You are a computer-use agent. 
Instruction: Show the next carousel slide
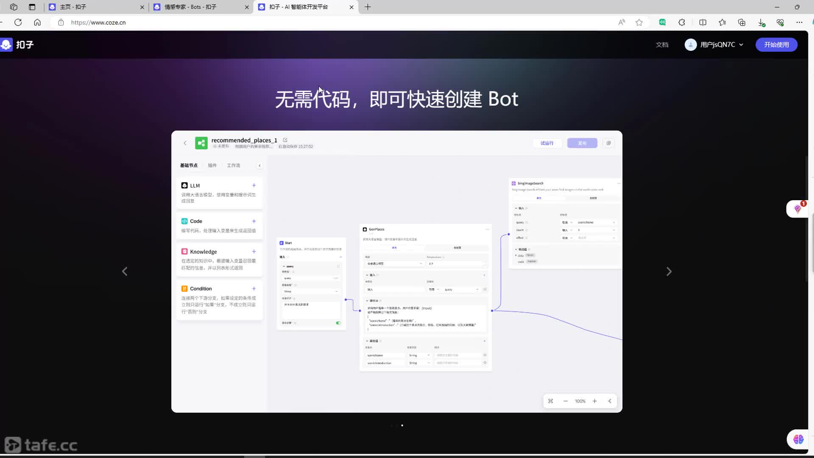[x=669, y=271]
